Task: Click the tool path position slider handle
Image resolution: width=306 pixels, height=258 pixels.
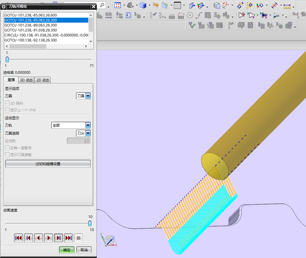Action: 7,59
